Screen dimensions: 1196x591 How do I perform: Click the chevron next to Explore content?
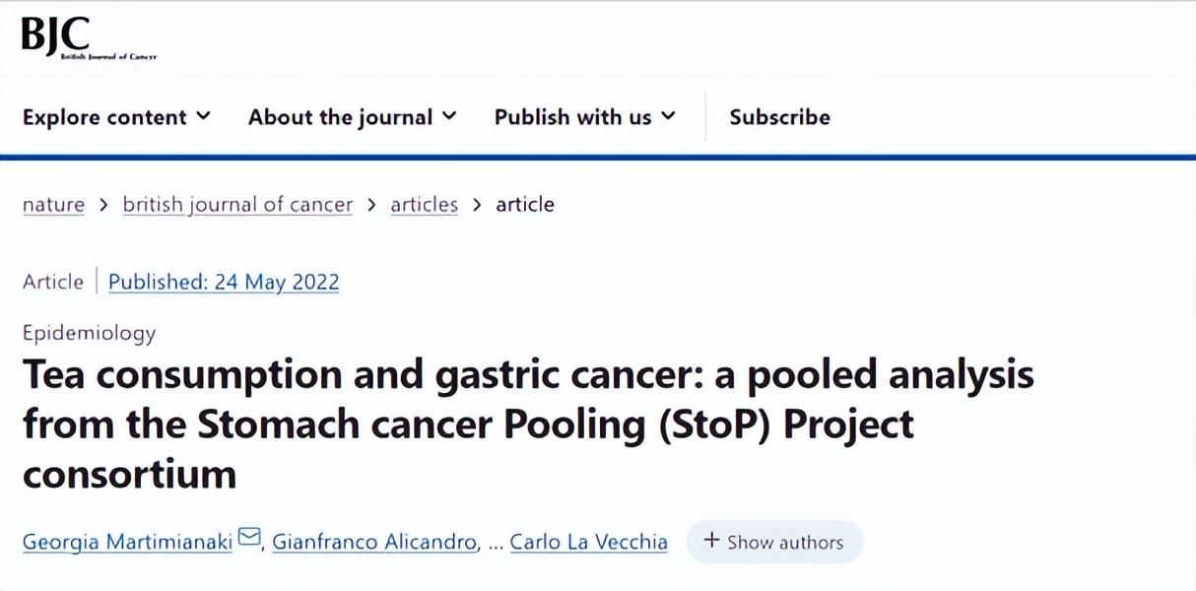[204, 116]
